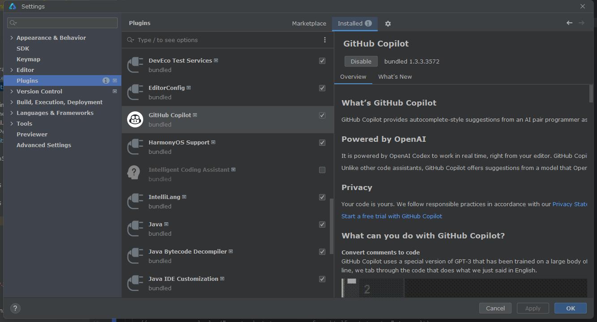
Task: Expand the Tools settings node
Action: [x=12, y=123]
